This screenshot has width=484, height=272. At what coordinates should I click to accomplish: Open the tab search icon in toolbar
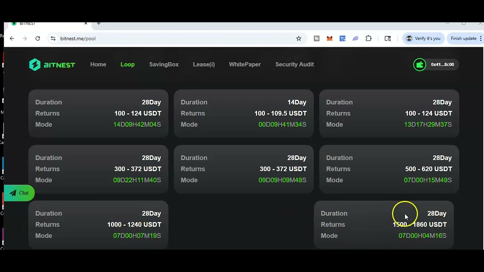388,39
